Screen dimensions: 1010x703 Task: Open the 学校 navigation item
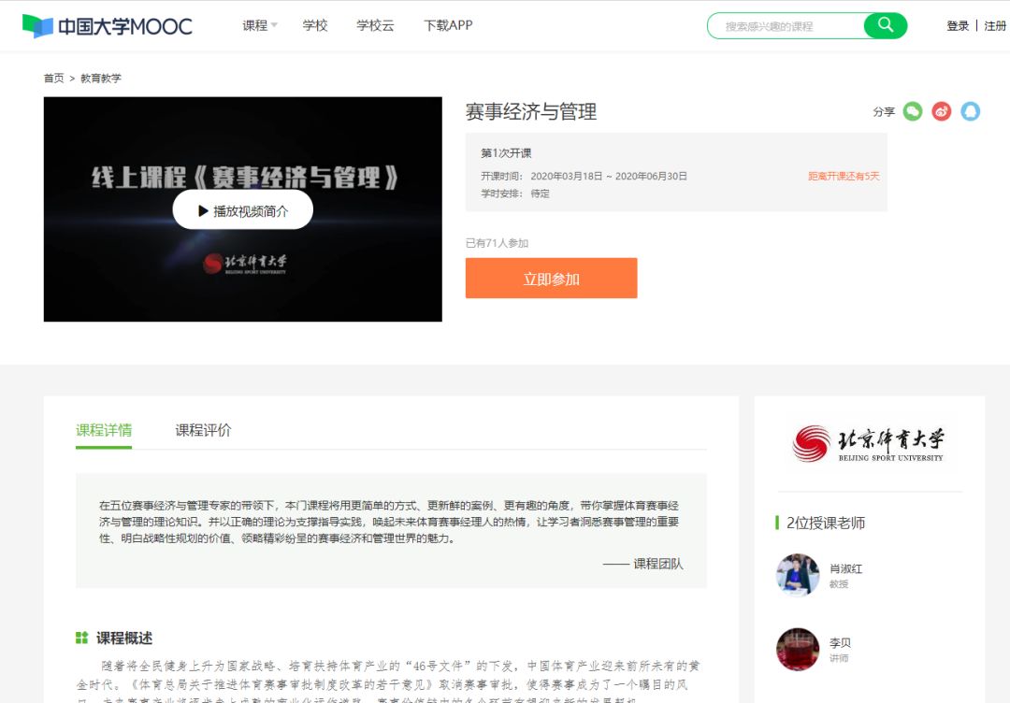[315, 26]
